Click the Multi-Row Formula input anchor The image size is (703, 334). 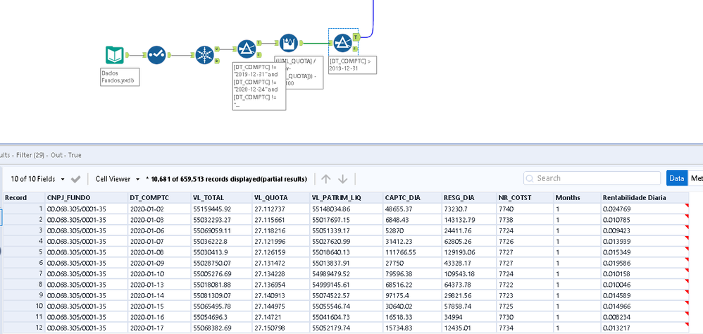277,43
